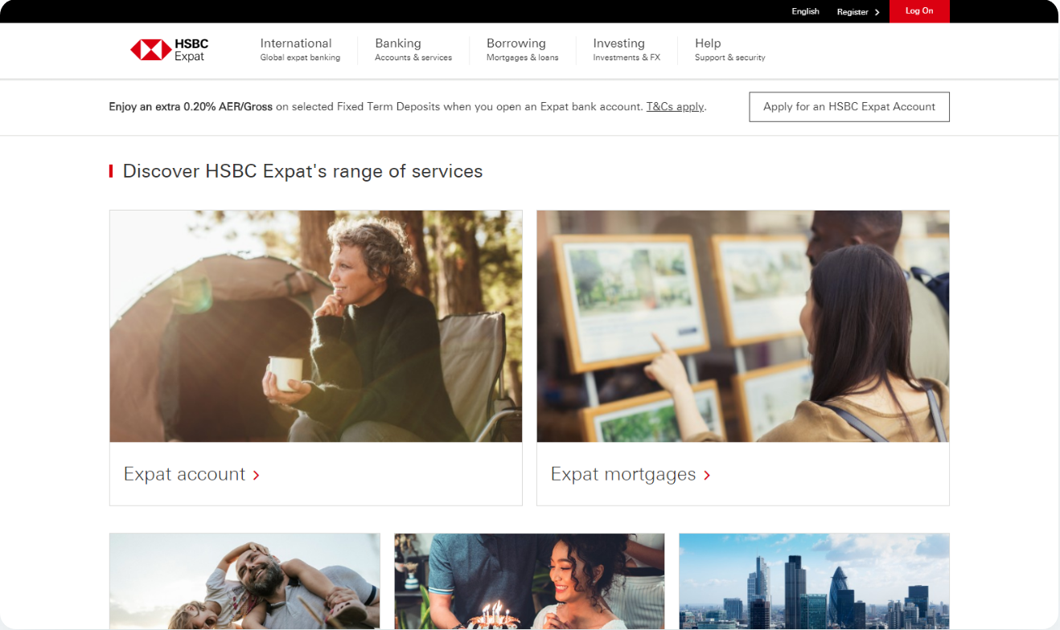This screenshot has width=1060, height=630.
Task: Open the Expat account text link
Action: 184,474
